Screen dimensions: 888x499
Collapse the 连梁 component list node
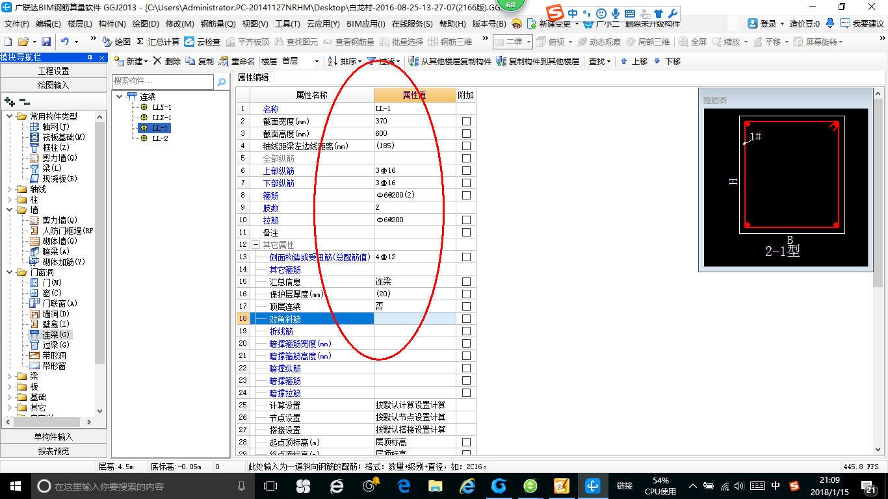click(120, 96)
